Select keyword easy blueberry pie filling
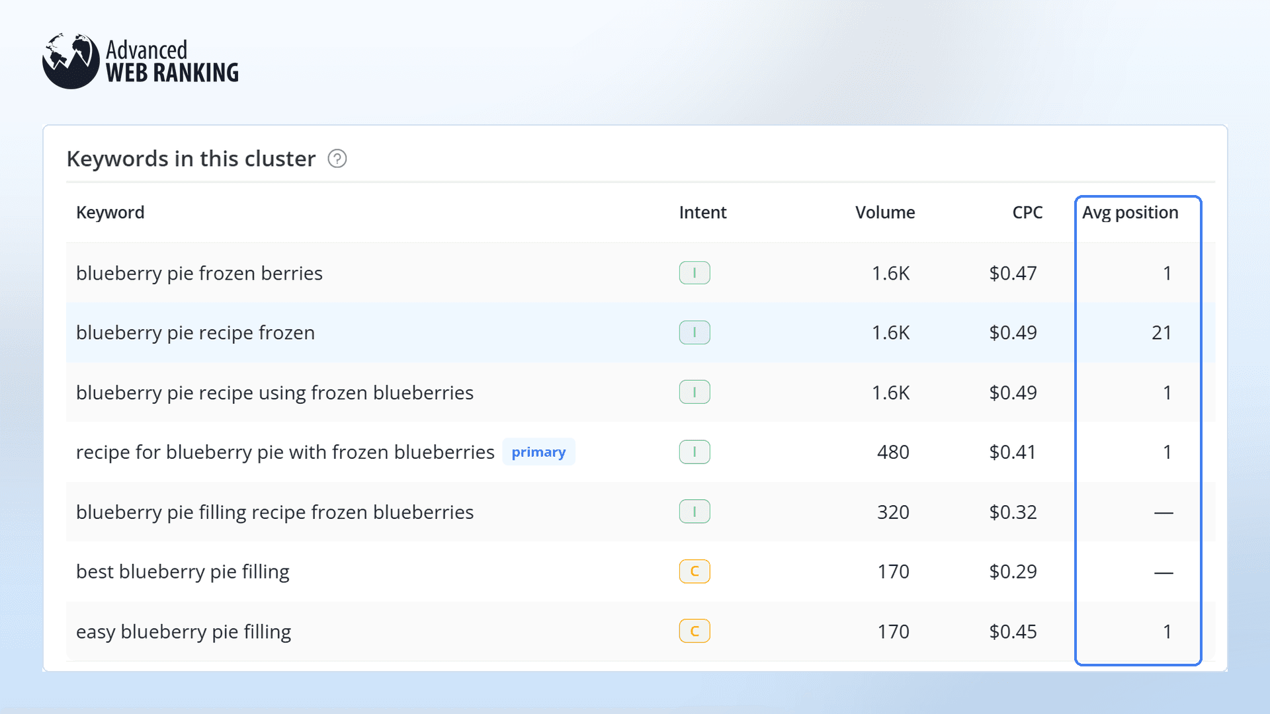The width and height of the screenshot is (1270, 714). pyautogui.click(x=183, y=632)
